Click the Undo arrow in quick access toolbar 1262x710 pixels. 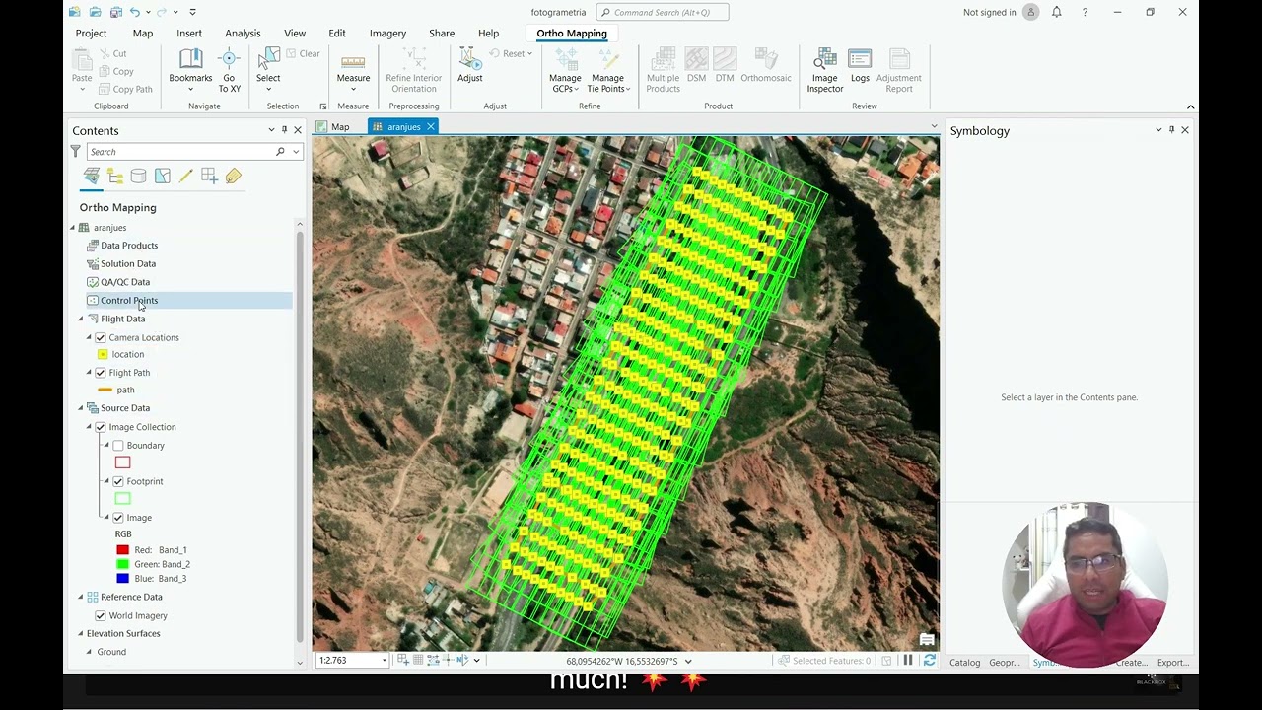pos(134,12)
